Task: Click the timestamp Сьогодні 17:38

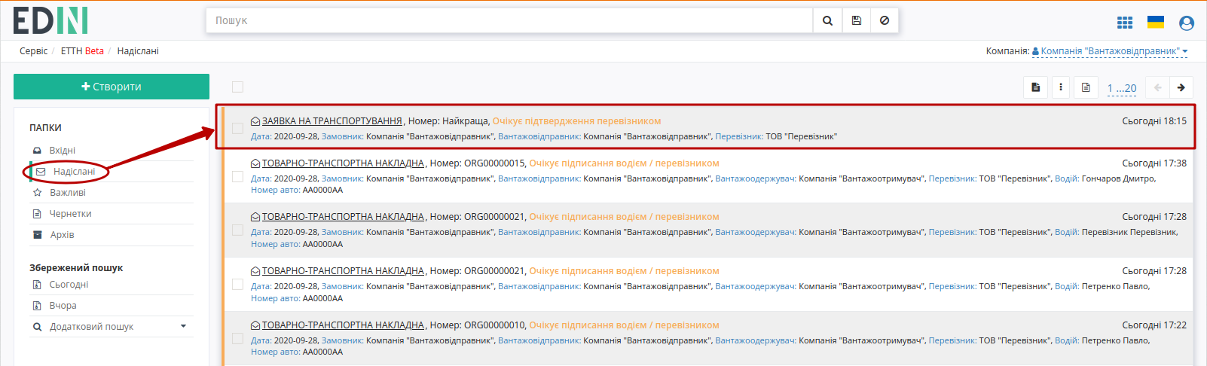Action: [1154, 163]
